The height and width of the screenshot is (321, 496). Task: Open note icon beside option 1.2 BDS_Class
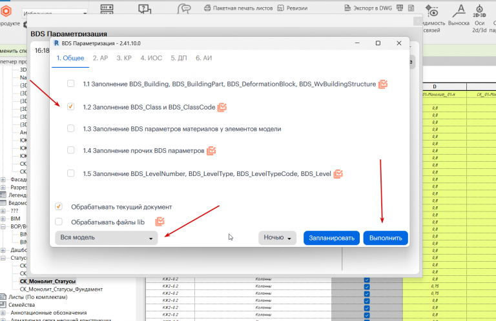click(x=222, y=107)
